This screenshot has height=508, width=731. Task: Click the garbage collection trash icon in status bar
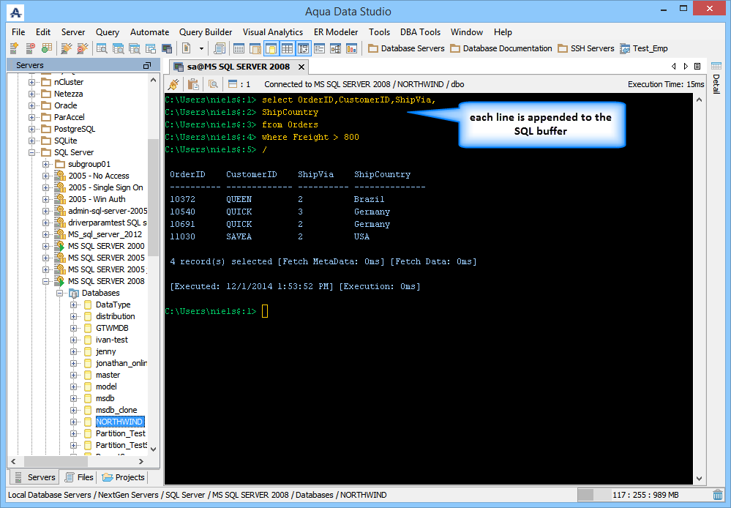coord(718,495)
